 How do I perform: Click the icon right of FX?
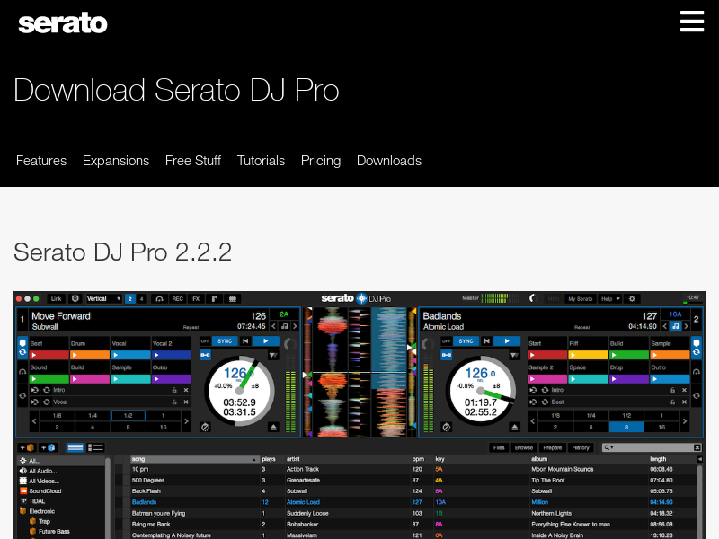215,299
